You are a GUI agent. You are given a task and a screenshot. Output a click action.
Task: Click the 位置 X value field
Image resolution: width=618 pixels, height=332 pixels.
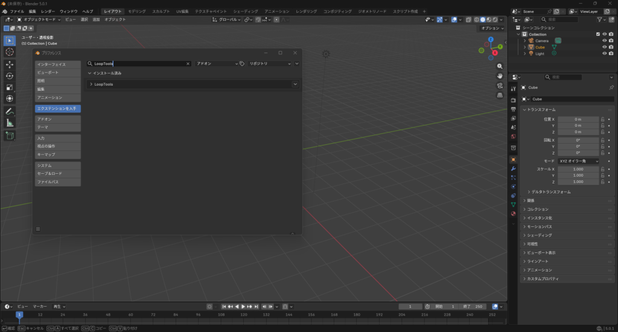tap(578, 120)
